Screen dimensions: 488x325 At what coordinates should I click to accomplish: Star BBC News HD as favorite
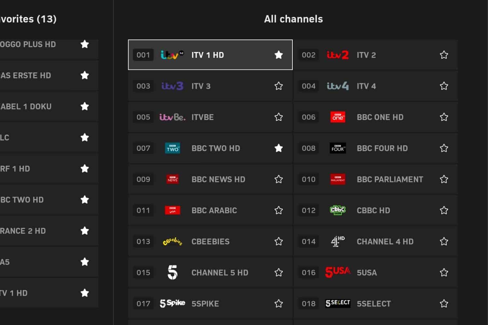[278, 179]
